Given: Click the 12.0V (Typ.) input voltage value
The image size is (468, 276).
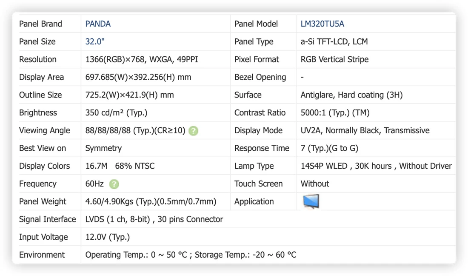Looking at the screenshot, I should [x=108, y=237].
